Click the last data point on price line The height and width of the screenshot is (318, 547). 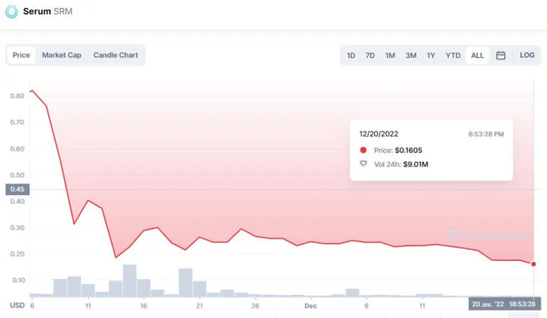coord(534,264)
